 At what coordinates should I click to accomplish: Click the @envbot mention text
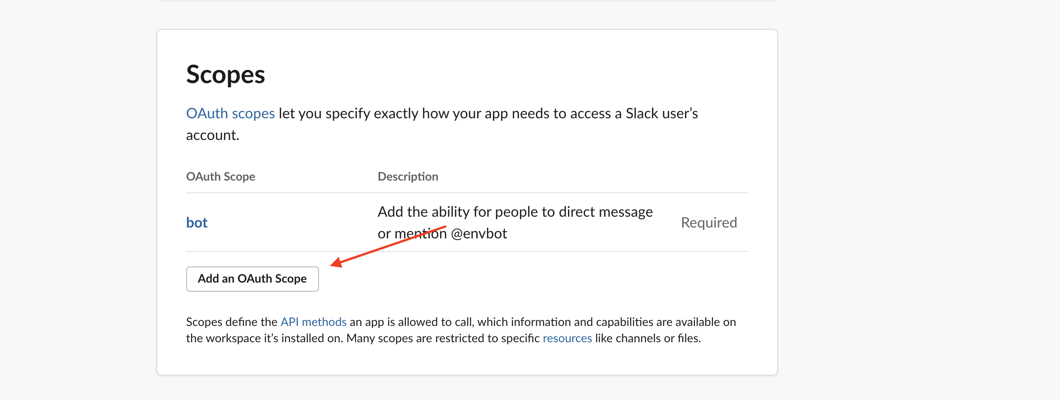tap(478, 233)
